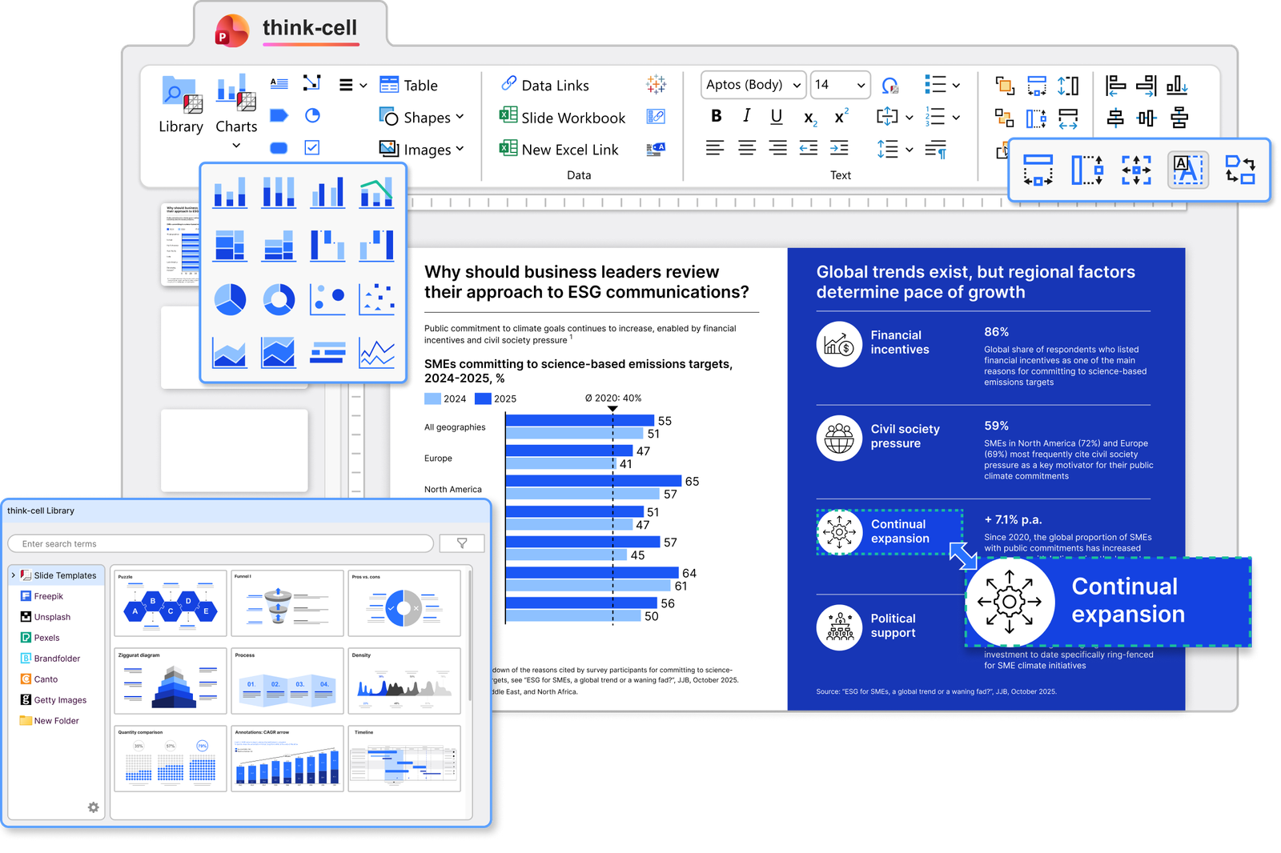Select the Getty Images source in the library sidebar
The image size is (1281, 853).
pos(59,699)
